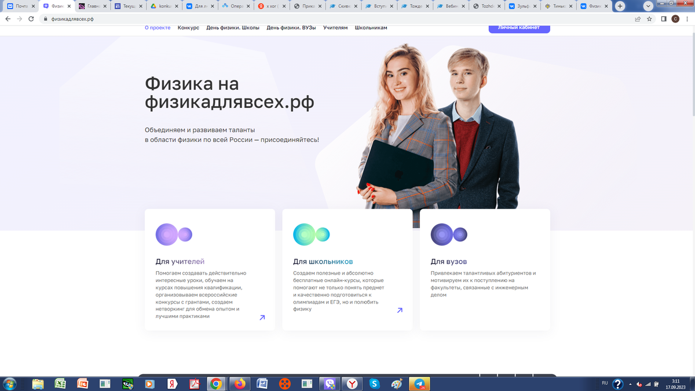Image resolution: width=695 pixels, height=391 pixels.
Task: Open Windows Explorer from the taskbar
Action: pos(38,383)
